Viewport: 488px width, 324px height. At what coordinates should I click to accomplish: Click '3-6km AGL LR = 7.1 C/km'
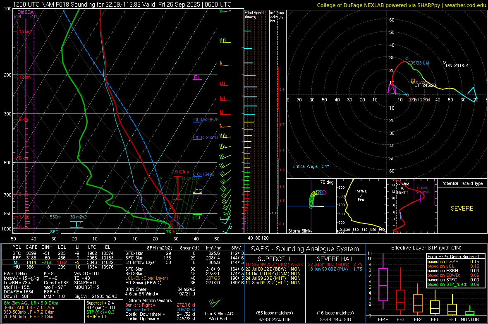tap(29, 307)
